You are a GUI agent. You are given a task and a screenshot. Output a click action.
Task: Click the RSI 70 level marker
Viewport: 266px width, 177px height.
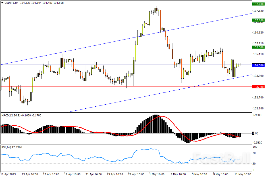click(255, 153)
